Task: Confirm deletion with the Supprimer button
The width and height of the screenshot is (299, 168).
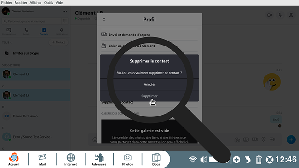Action: [x=149, y=96]
